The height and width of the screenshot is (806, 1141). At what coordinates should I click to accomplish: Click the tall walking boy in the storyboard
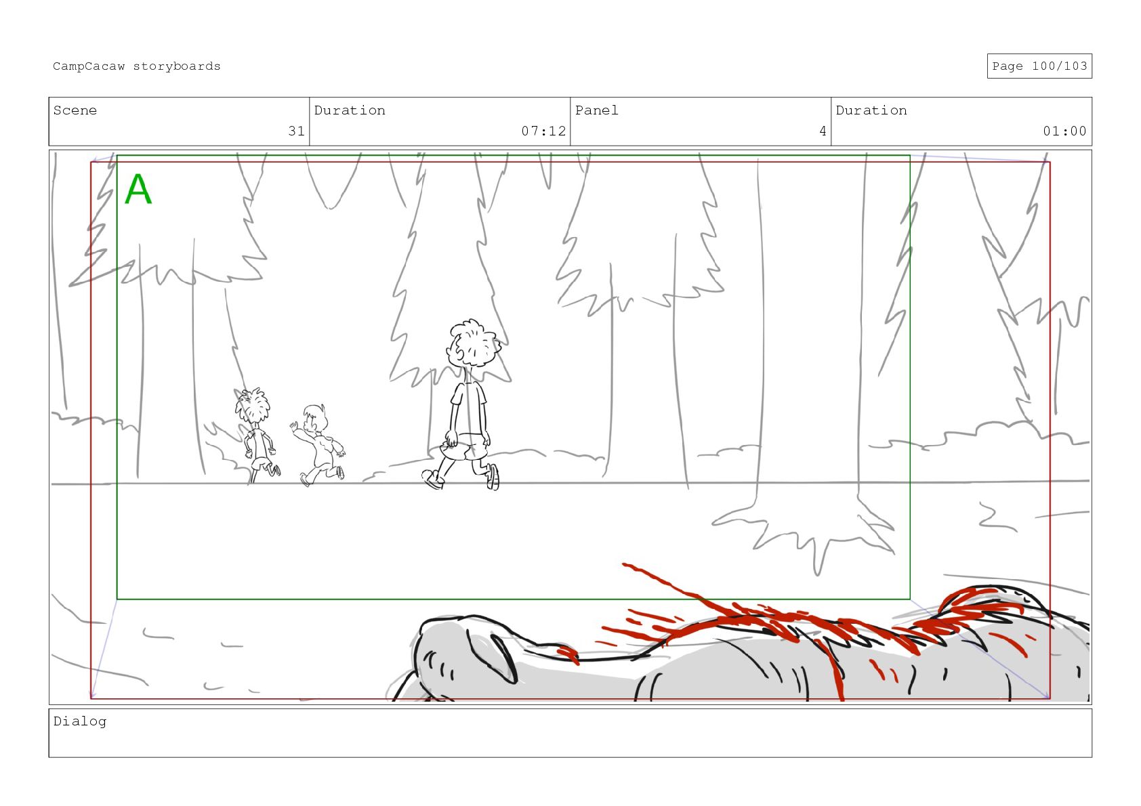click(466, 404)
